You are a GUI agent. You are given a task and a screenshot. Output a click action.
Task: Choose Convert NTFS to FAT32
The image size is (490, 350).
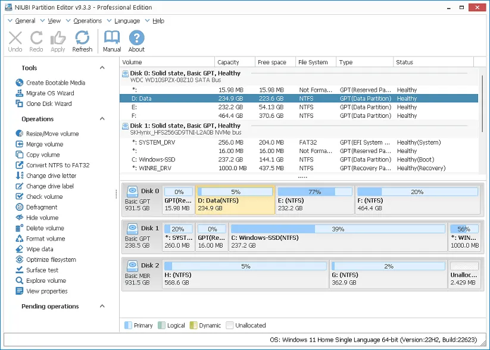pos(57,165)
